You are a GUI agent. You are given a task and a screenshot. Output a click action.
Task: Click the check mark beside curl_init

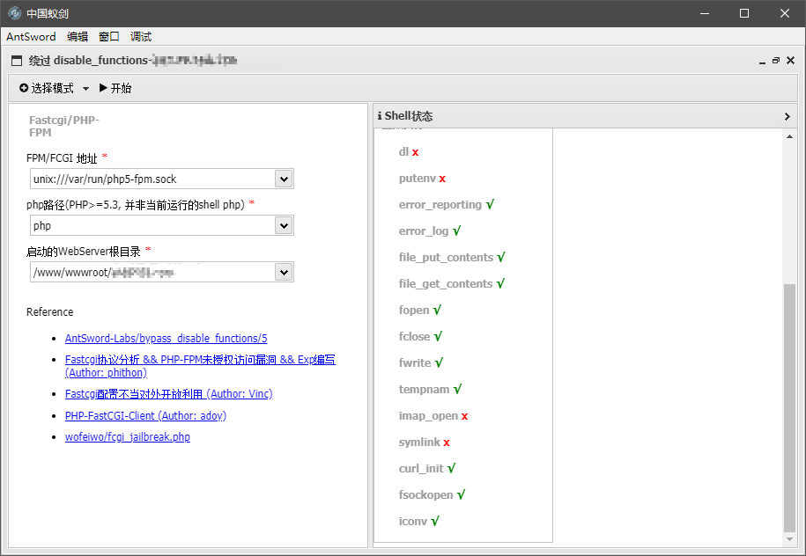(451, 468)
